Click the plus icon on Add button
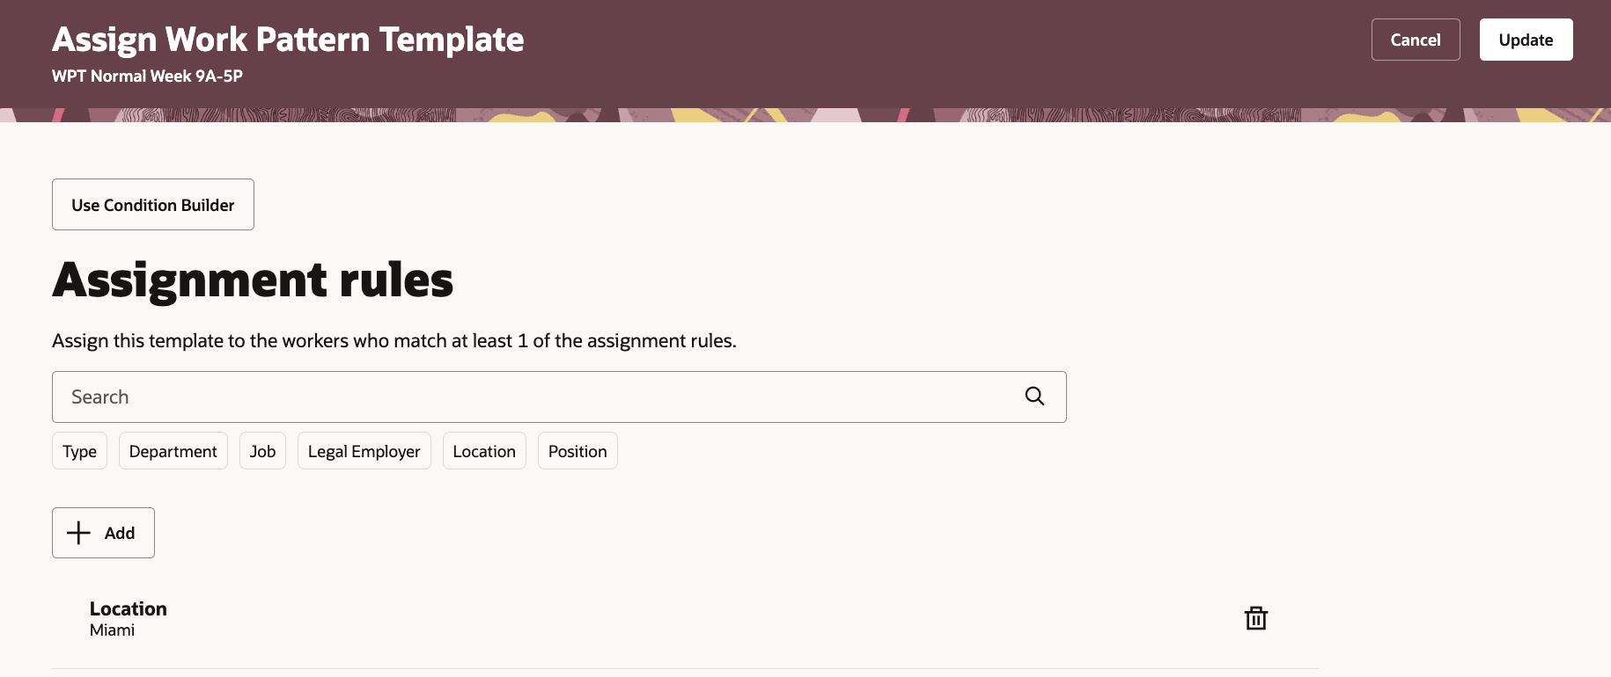1611x677 pixels. (79, 533)
